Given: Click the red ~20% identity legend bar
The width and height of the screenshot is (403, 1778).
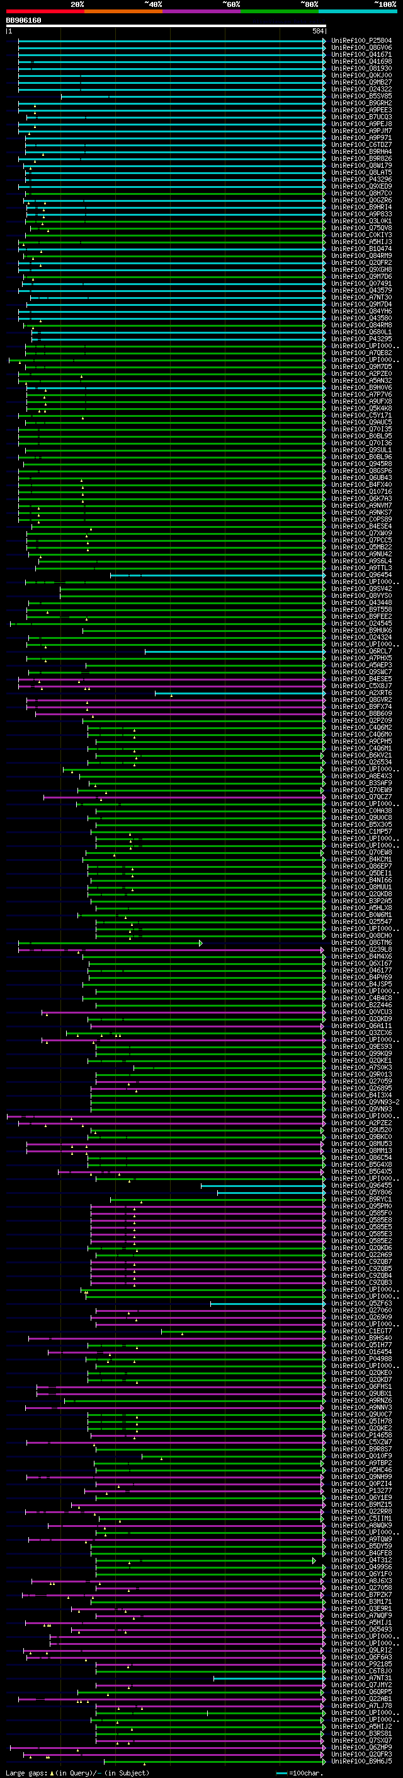Looking at the screenshot, I should click(x=45, y=11).
